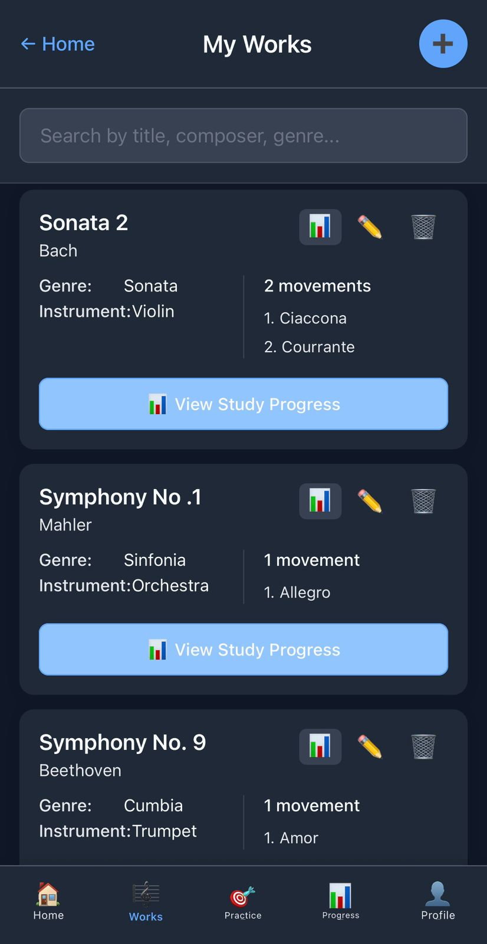View Study Progress for Sonata 2

(x=244, y=404)
